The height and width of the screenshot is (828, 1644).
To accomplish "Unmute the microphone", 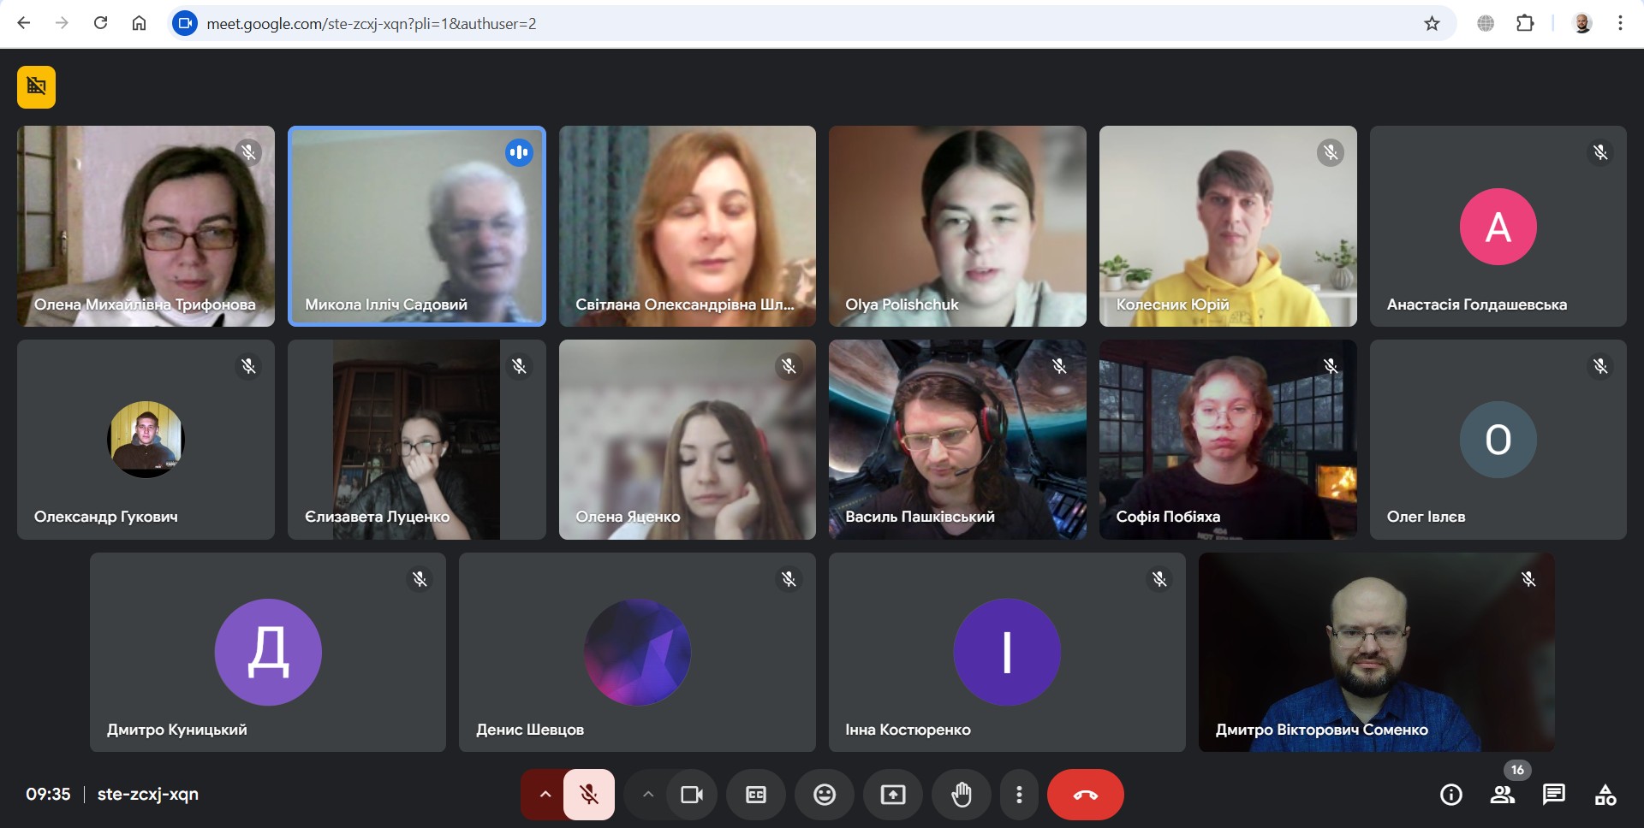I will pos(589,795).
